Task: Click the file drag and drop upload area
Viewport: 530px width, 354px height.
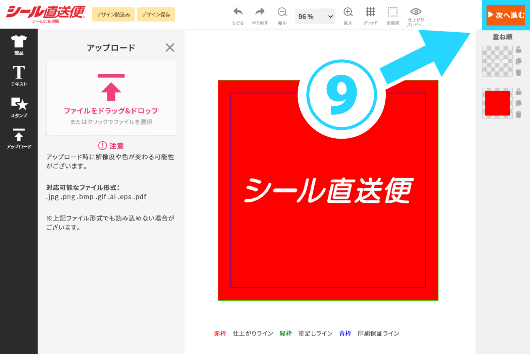Action: click(111, 98)
